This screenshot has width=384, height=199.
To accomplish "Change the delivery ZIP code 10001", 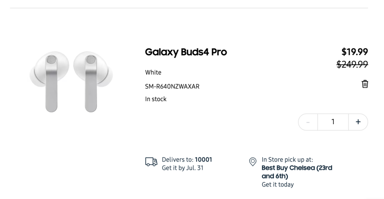I will click(203, 160).
